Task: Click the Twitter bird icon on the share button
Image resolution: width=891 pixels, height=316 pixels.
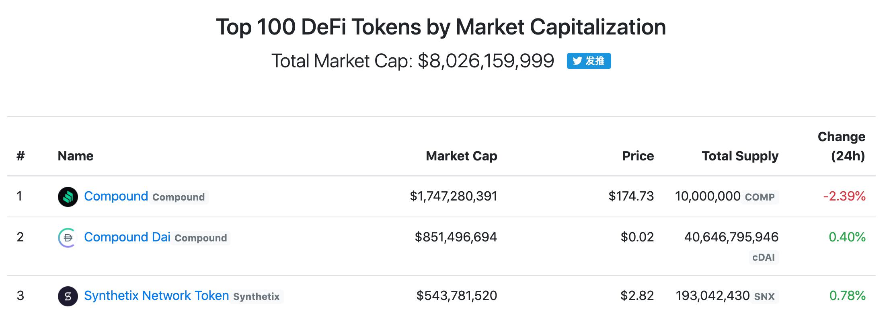Action: [x=578, y=61]
